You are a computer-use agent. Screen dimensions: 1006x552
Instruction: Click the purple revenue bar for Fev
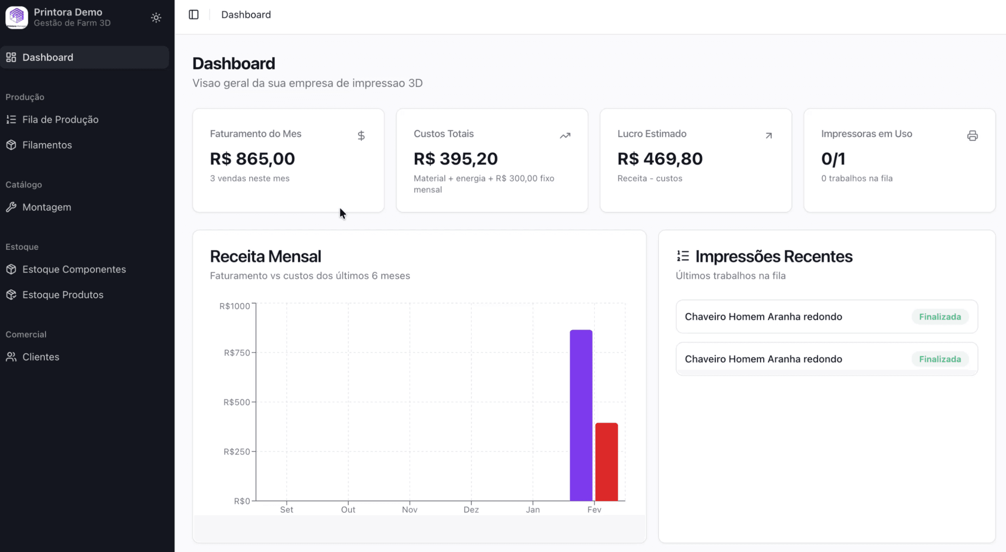581,415
